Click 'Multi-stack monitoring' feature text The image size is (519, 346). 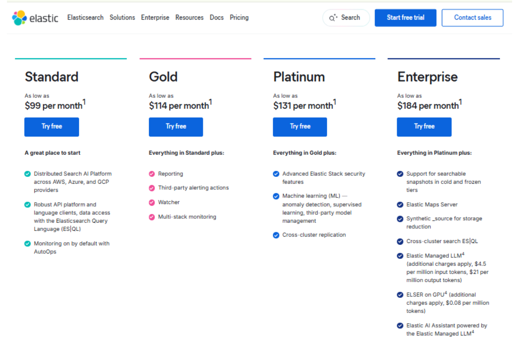(187, 217)
